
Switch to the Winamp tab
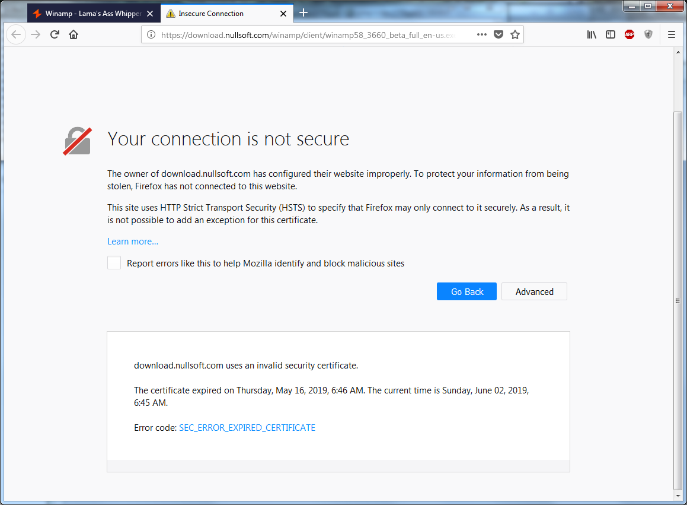89,13
